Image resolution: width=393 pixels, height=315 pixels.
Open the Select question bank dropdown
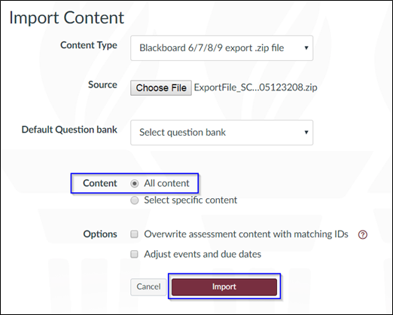click(221, 133)
